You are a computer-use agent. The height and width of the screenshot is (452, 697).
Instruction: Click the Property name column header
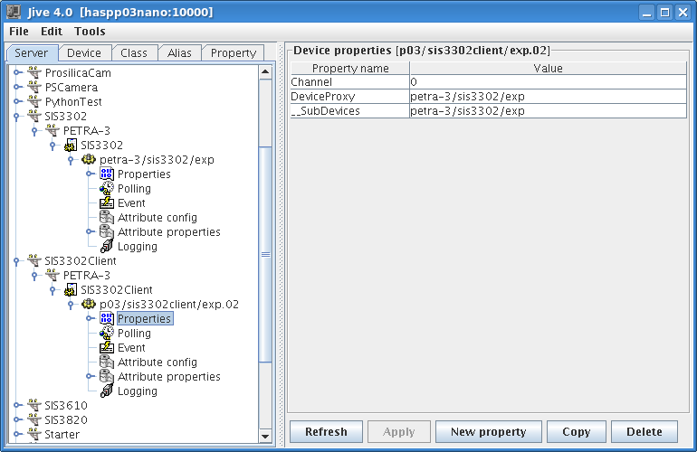pyautogui.click(x=350, y=69)
